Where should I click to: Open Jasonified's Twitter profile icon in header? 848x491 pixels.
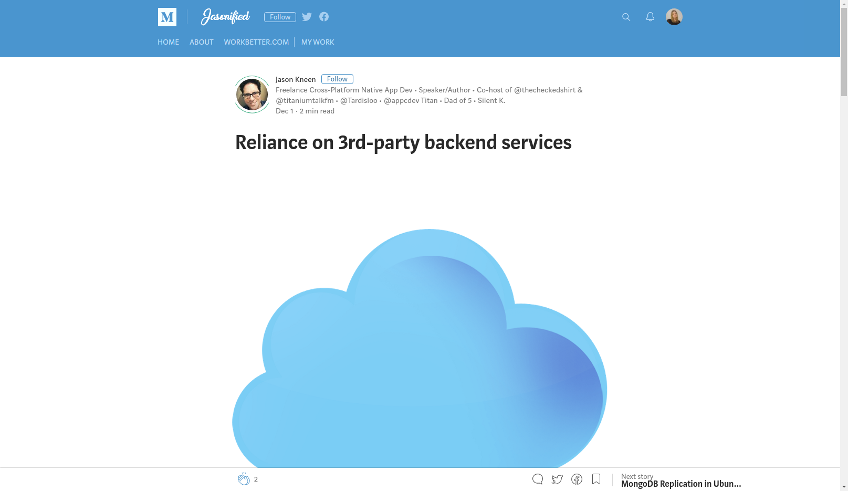307,17
